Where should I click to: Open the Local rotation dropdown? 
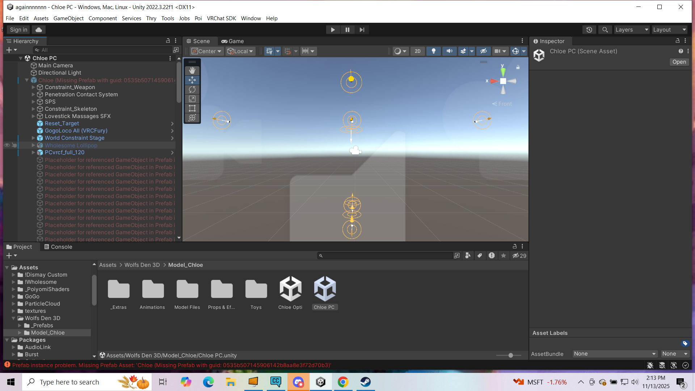click(x=240, y=51)
